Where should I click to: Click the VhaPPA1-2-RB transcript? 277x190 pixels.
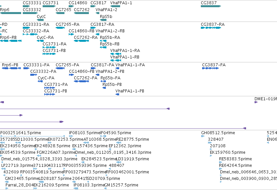pyautogui.click(x=98, y=34)
